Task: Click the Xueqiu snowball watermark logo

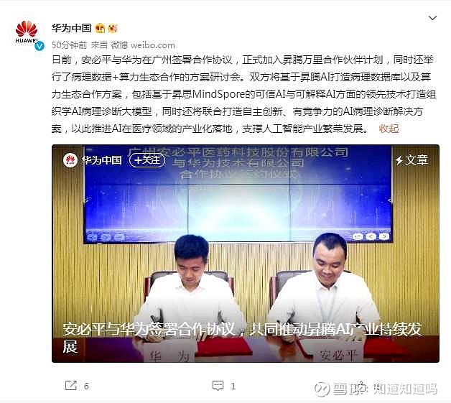Action: [322, 389]
